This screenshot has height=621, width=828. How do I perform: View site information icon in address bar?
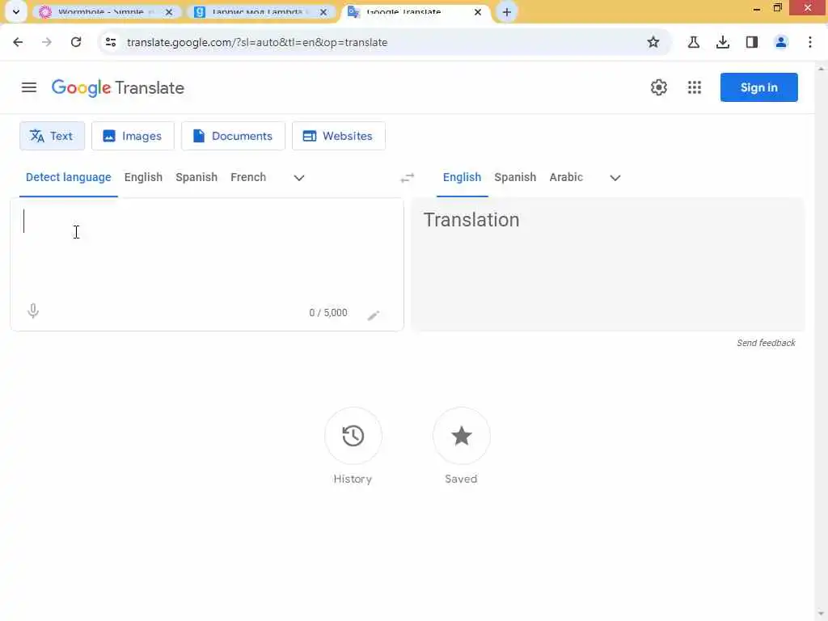[x=110, y=42]
